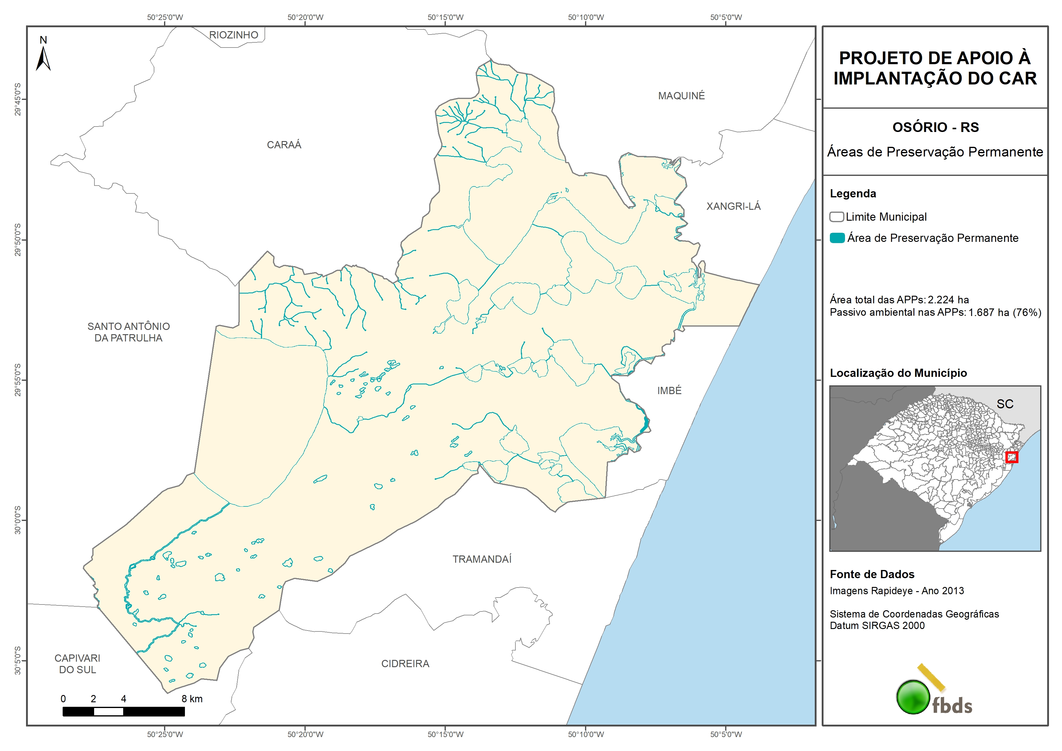Click the Limite Municipal legend symbol
Image resolution: width=1062 pixels, height=751 pixels.
pyautogui.click(x=836, y=217)
